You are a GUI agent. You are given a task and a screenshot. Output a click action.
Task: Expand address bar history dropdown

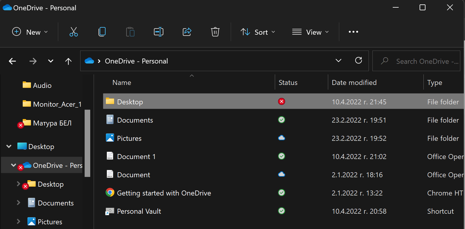click(339, 61)
